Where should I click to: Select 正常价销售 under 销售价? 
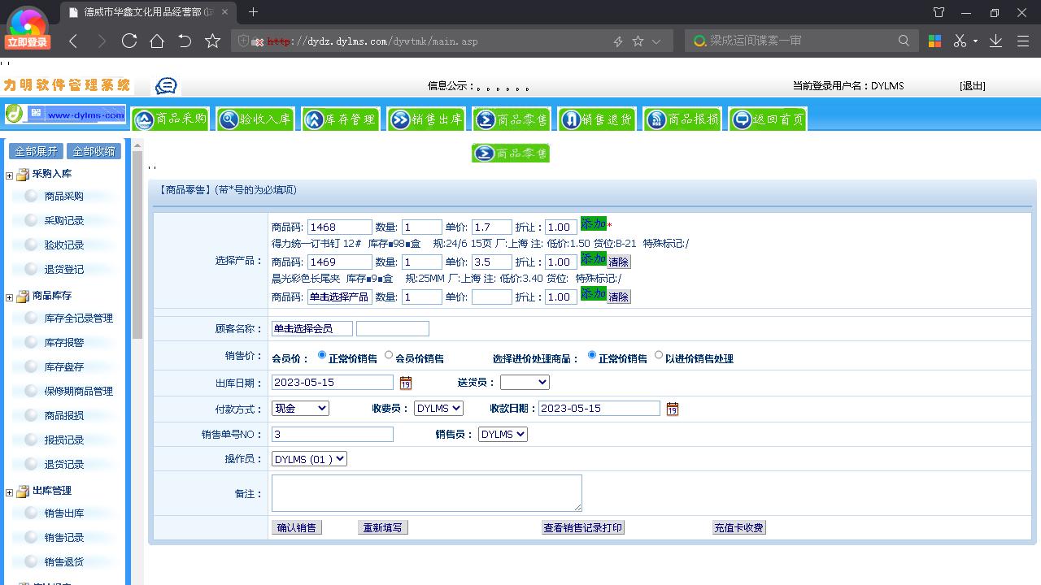tap(322, 354)
